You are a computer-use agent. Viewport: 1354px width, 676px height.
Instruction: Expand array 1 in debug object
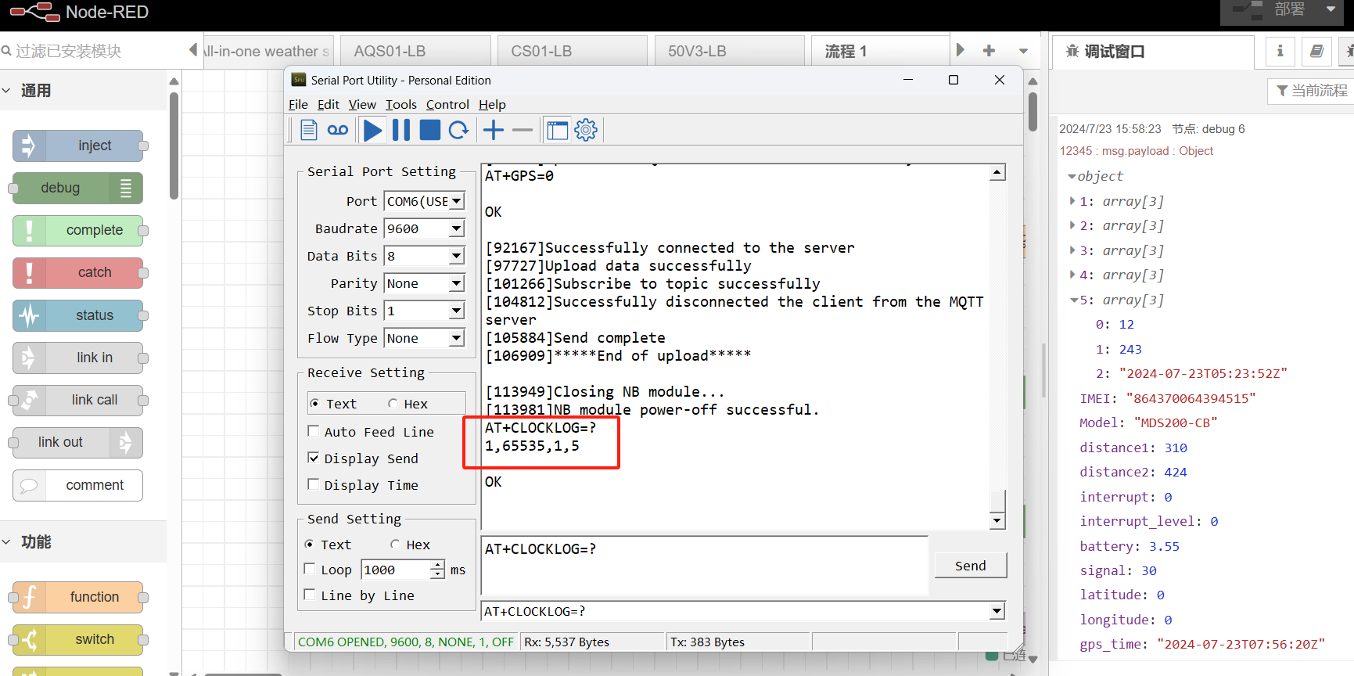click(1072, 201)
